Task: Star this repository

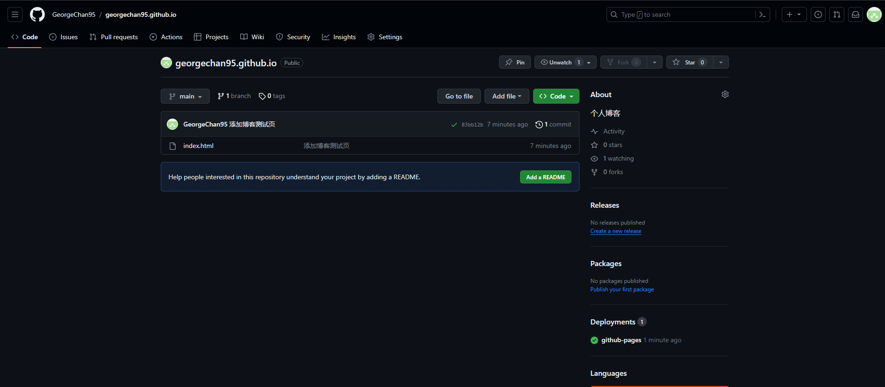Action: coord(690,62)
